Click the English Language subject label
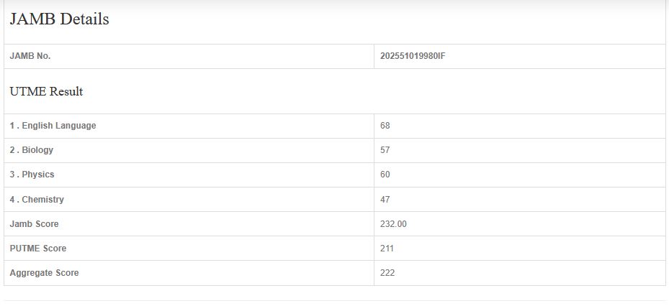The height and width of the screenshot is (306, 669). tap(58, 126)
